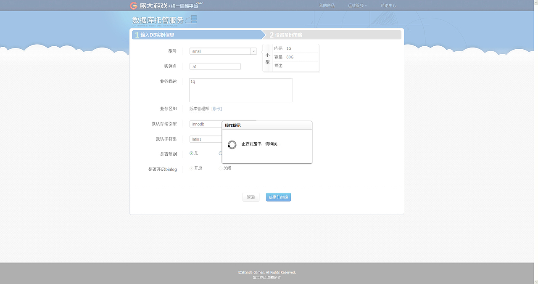Click the 容量: 80G spec text
The image size is (538, 284).
tap(284, 57)
